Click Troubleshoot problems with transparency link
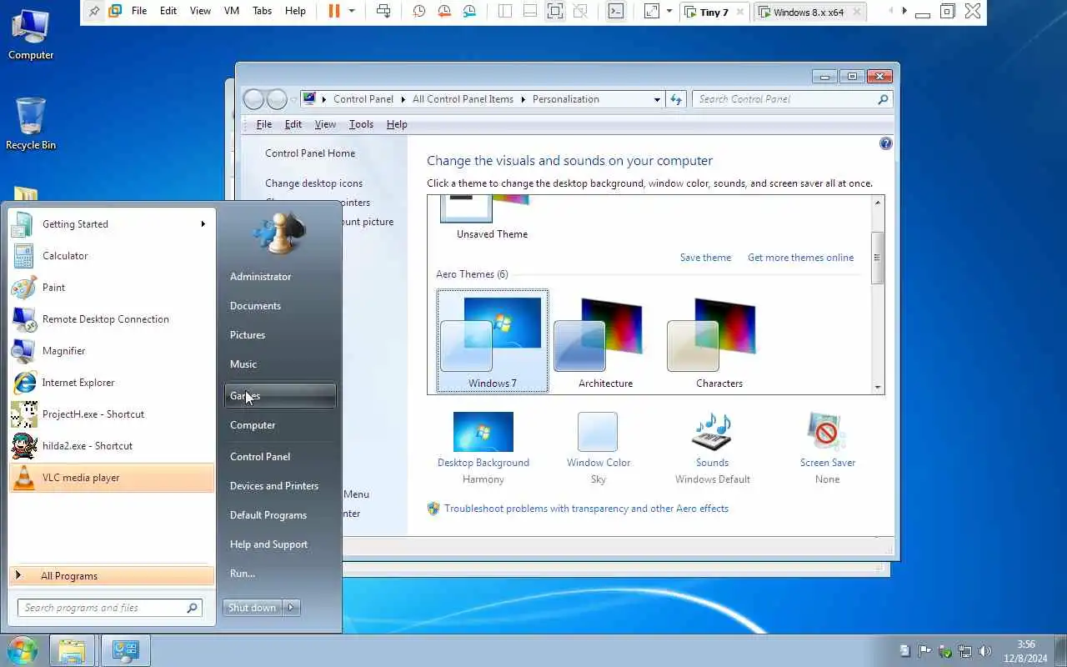The image size is (1067, 667). click(586, 509)
